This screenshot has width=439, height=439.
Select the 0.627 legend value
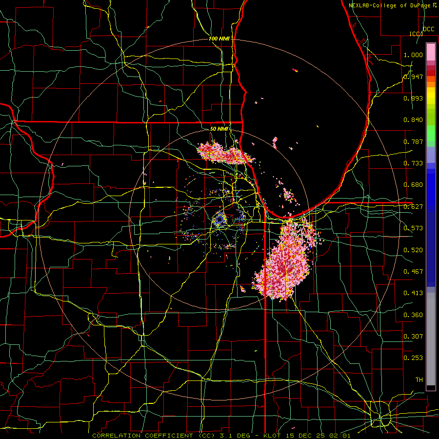tap(413, 207)
